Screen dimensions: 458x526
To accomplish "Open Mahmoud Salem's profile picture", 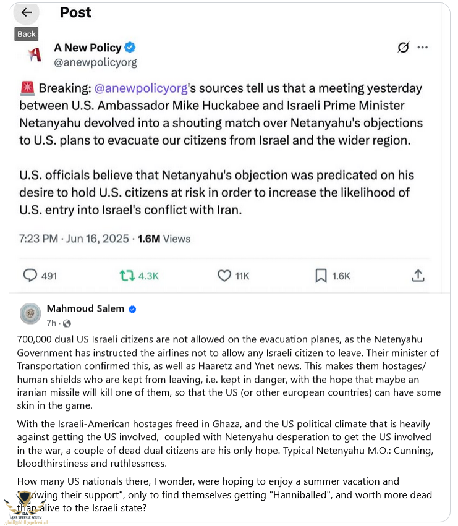I will pyautogui.click(x=30, y=313).
